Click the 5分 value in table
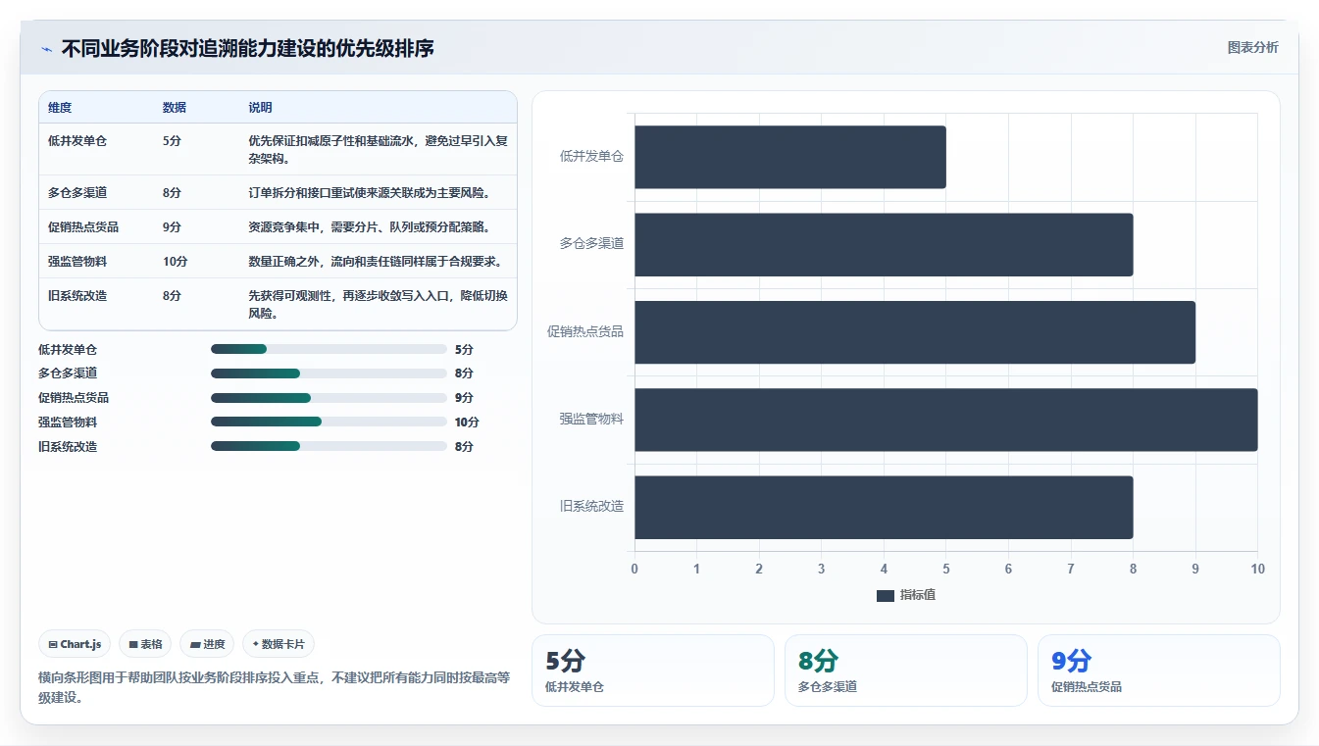Image resolution: width=1319 pixels, height=746 pixels. 172,141
